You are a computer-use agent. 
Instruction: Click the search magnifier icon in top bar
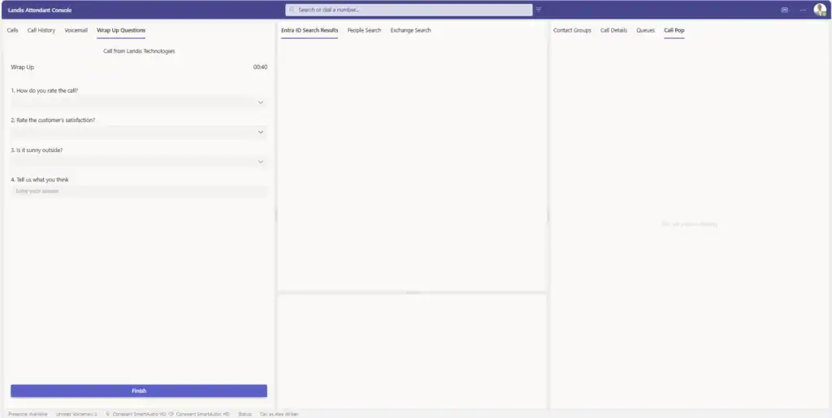[292, 10]
